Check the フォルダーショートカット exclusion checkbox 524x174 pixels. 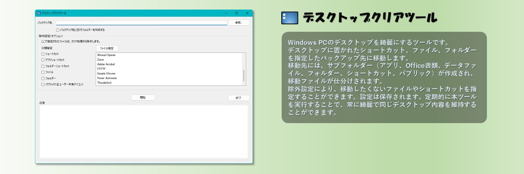point(43,66)
